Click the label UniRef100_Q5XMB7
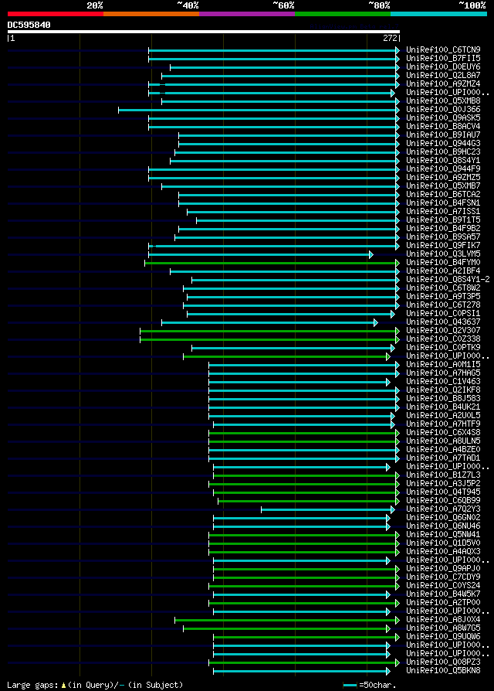This screenshot has height=691, width=494. pyautogui.click(x=443, y=186)
